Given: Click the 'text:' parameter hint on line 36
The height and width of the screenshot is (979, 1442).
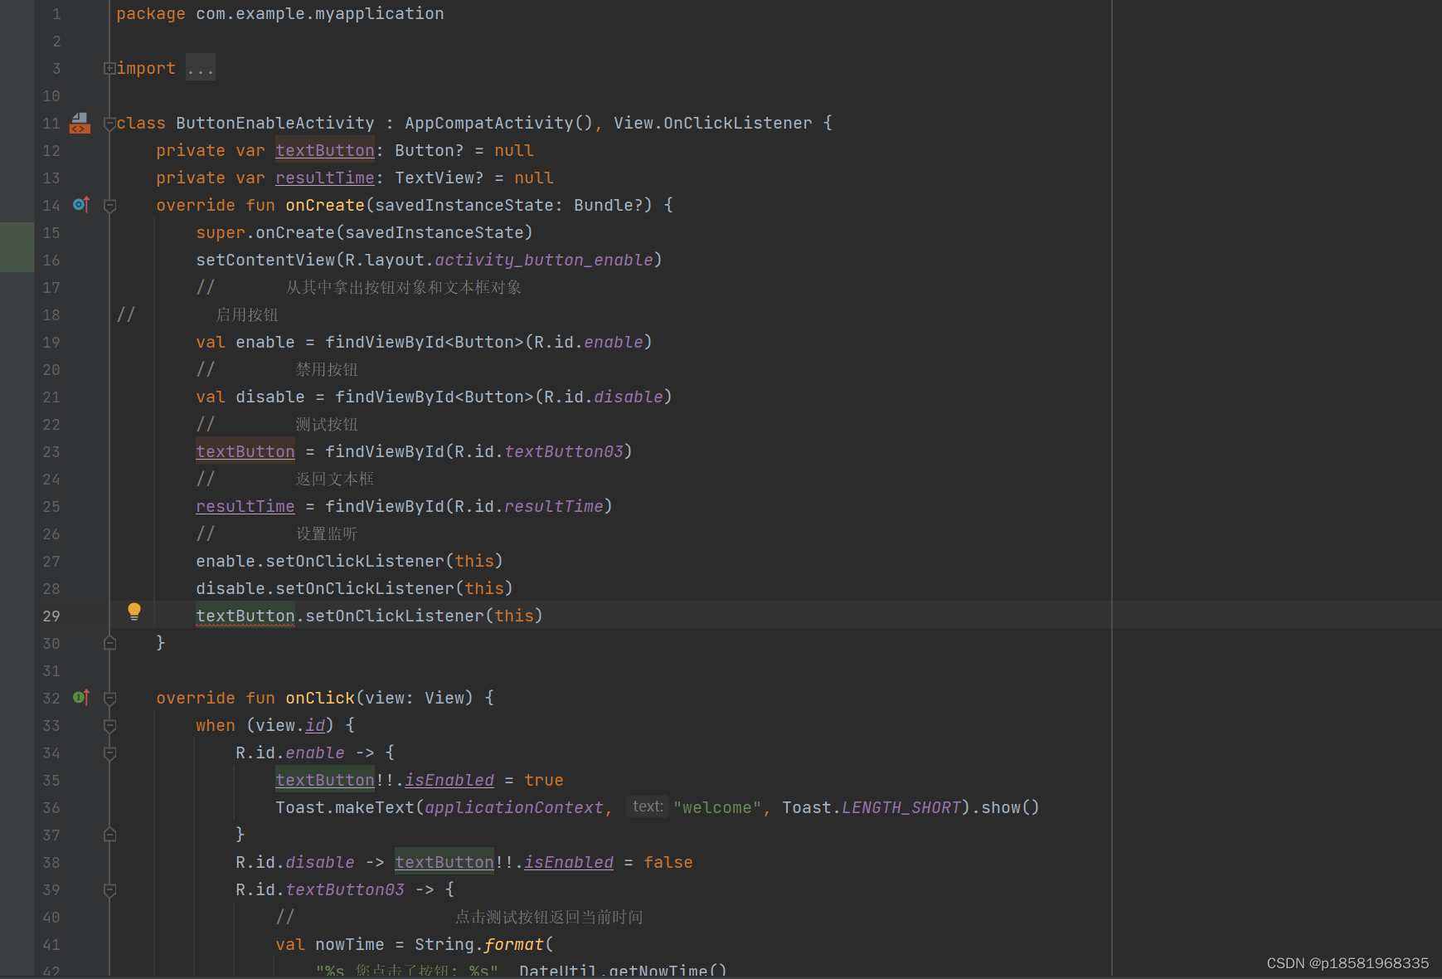Looking at the screenshot, I should click(648, 806).
